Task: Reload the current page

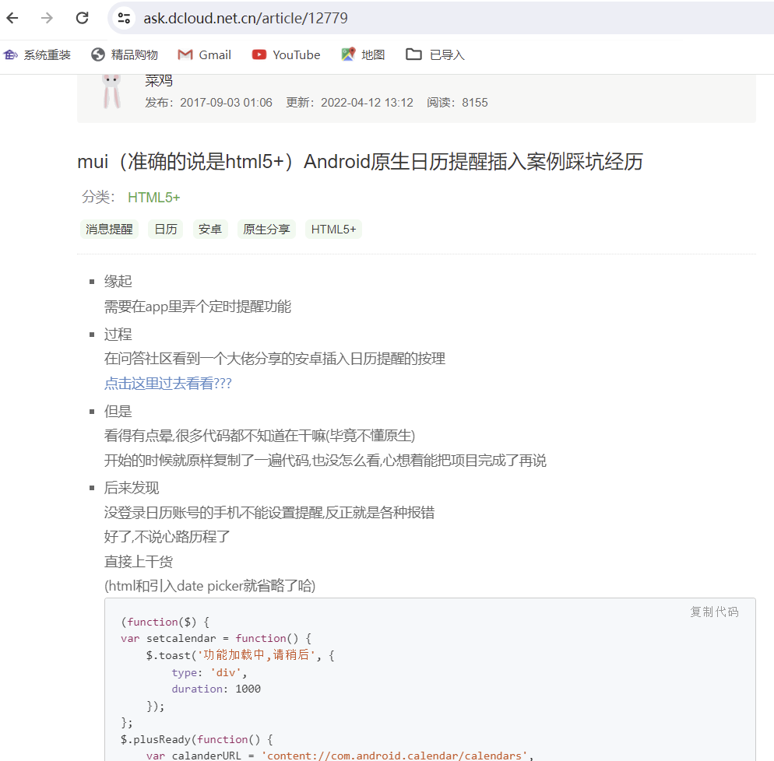Action: (x=81, y=17)
